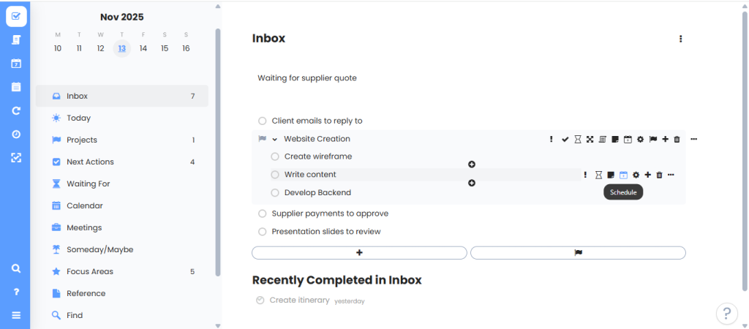Delete the Website Creation project via trash icon
Screen dimensions: 749x329
677,139
